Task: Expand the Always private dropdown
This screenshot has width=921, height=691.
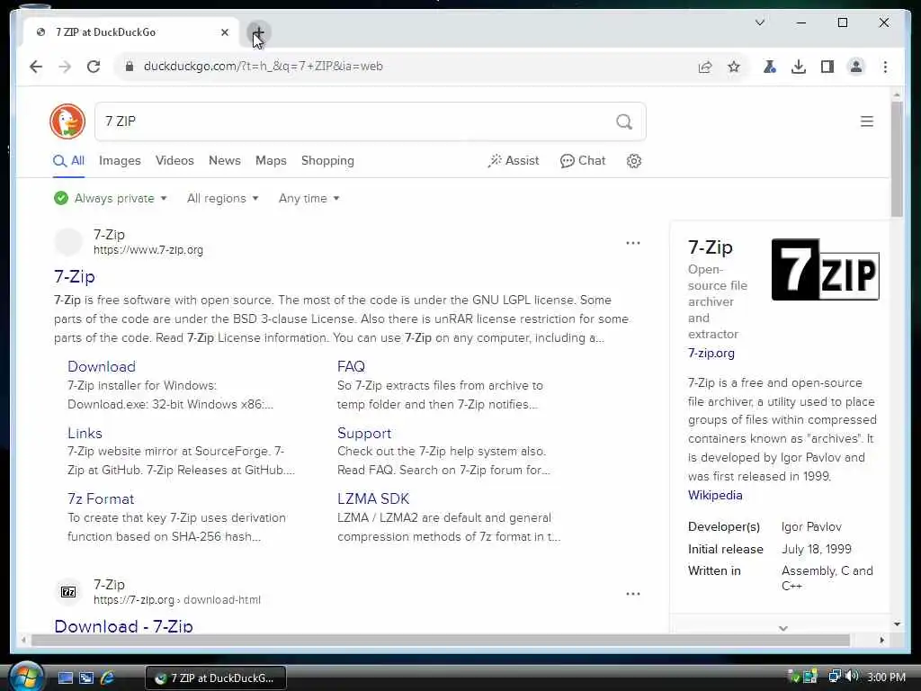Action: (111, 199)
